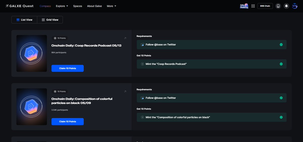
Task: Click points badge icon on Coop Records card
Action: point(55,38)
